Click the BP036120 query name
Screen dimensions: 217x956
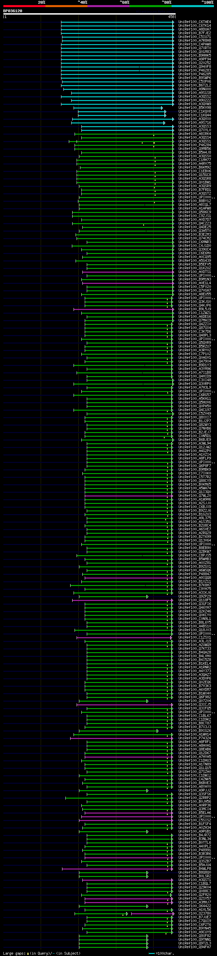click(x=13, y=11)
